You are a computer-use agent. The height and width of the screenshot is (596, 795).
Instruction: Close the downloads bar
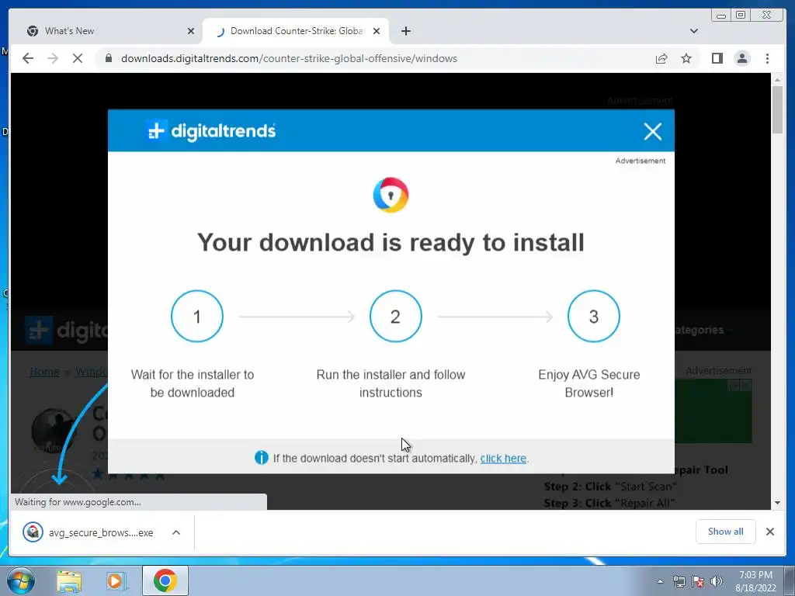769,531
